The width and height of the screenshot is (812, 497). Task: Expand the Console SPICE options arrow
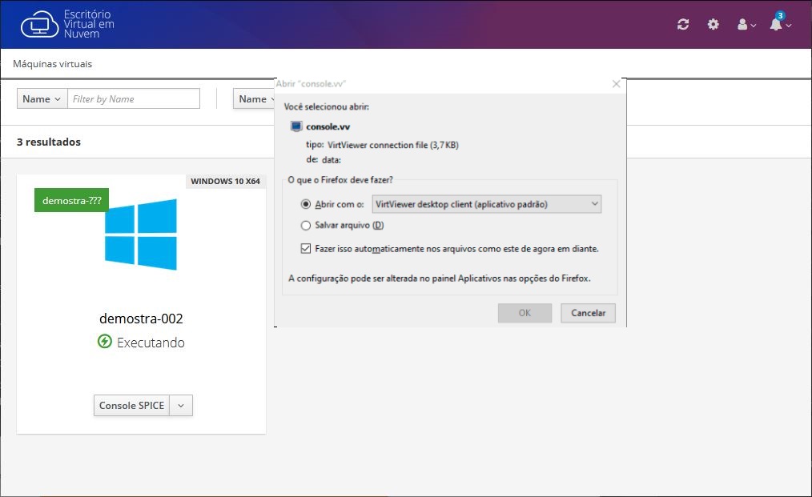181,406
